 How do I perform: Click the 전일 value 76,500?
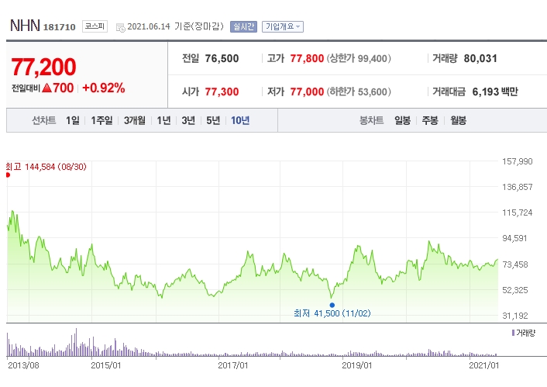point(222,58)
